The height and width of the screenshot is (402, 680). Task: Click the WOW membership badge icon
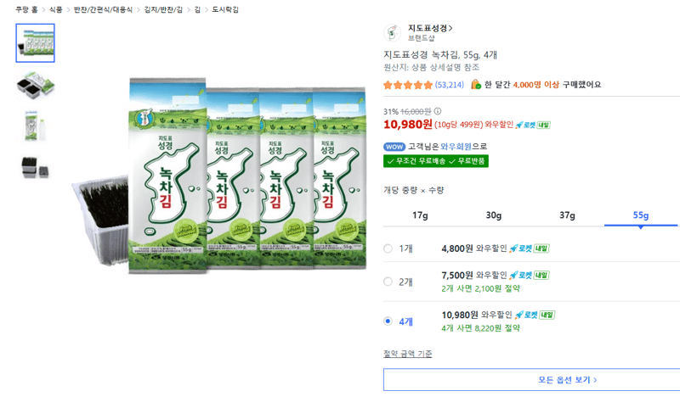(x=394, y=147)
